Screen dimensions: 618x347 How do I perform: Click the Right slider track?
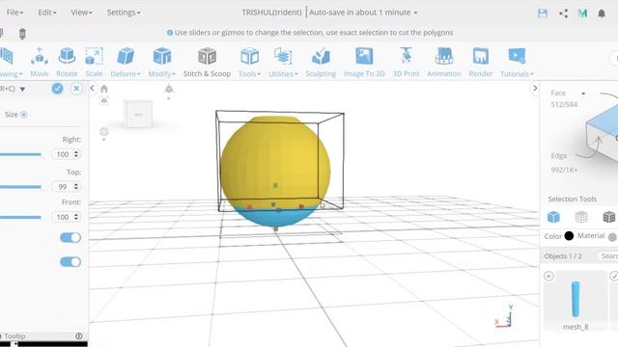(x=20, y=154)
